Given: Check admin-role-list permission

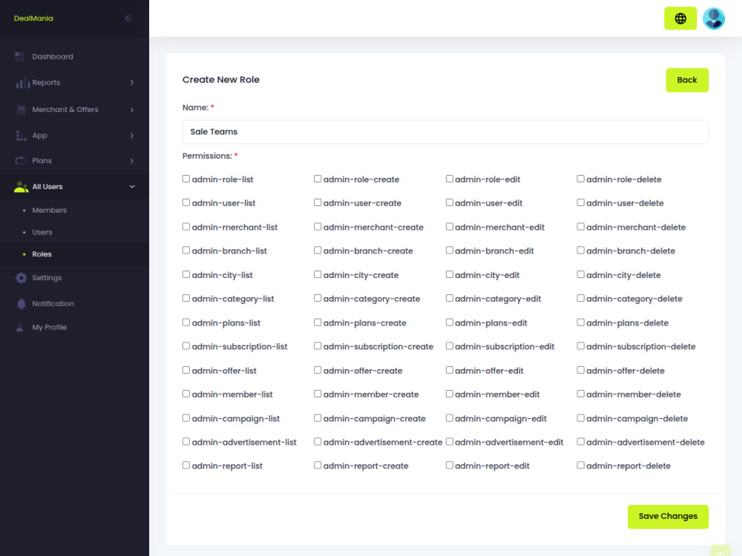Looking at the screenshot, I should click(186, 179).
